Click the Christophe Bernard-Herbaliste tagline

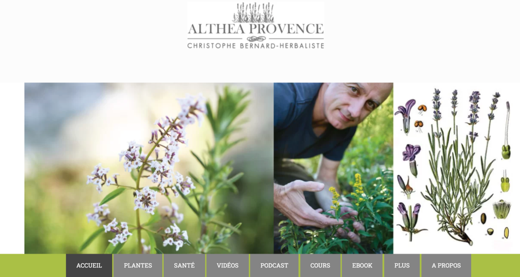click(255, 45)
